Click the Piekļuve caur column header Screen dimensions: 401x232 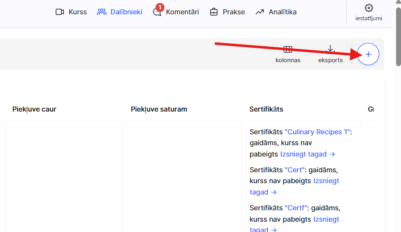click(x=34, y=109)
